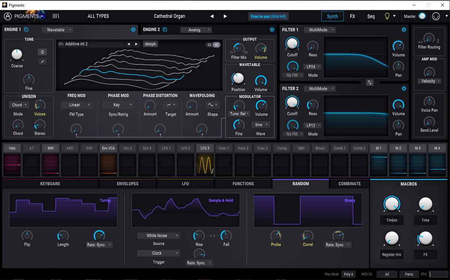Open preset menu arrow next to lightbulb
450x280 pixels.
tap(394, 16)
